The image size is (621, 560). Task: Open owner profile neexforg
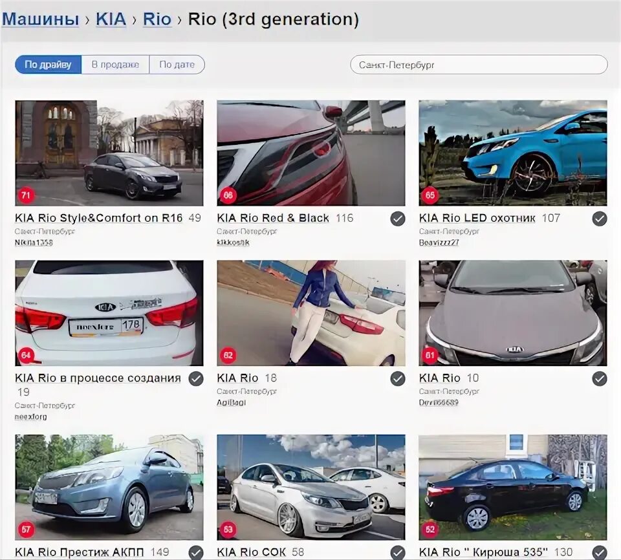click(31, 416)
